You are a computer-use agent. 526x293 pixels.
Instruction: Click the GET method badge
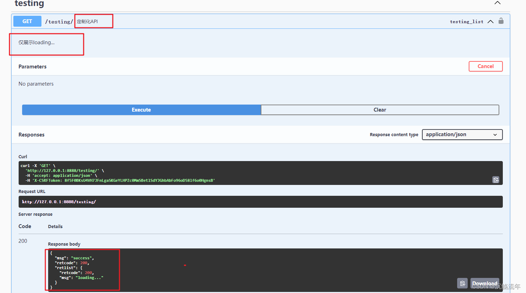(x=27, y=21)
